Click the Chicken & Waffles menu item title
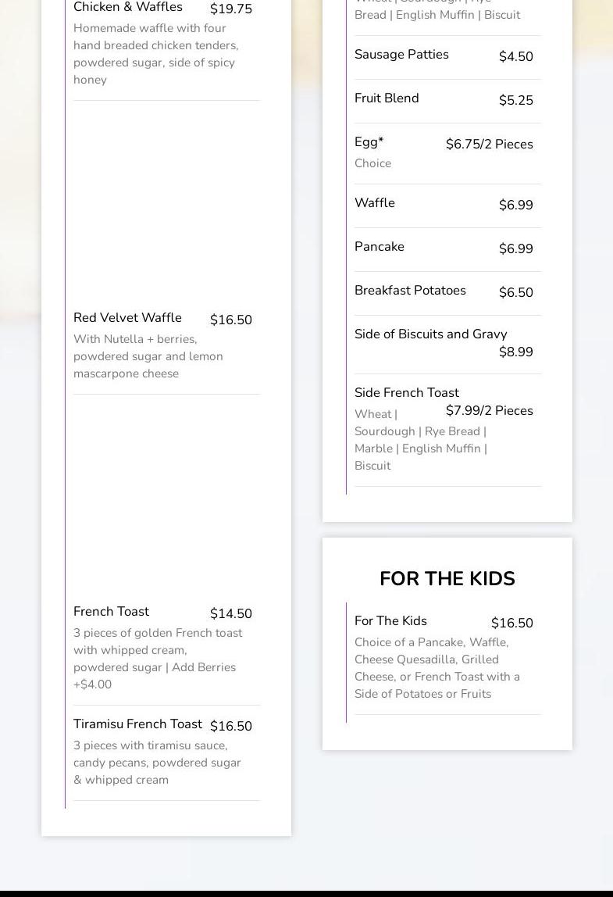 128,8
